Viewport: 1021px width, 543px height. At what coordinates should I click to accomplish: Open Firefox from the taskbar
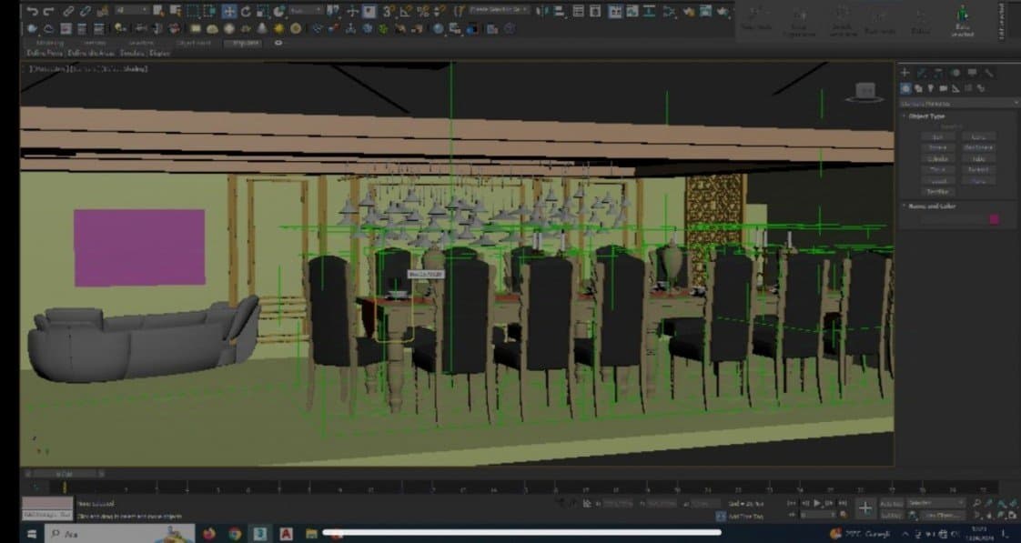[x=209, y=534]
